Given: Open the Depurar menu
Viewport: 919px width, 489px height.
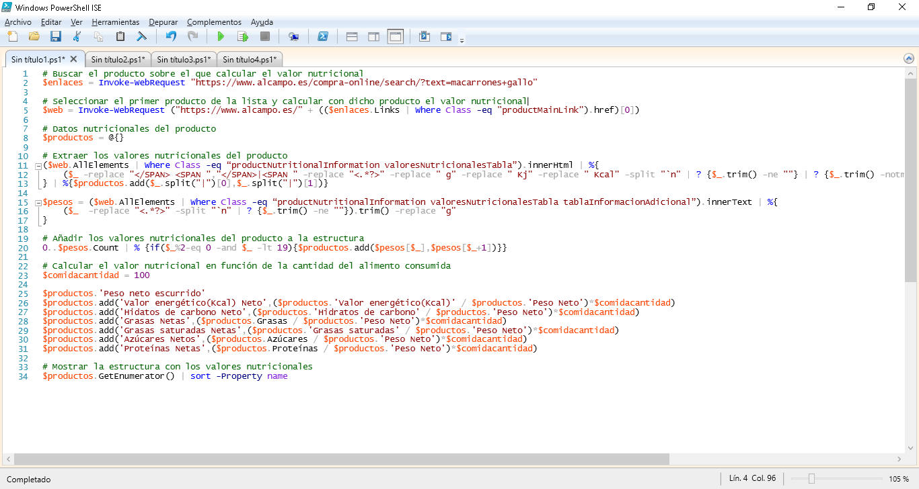Looking at the screenshot, I should pyautogui.click(x=163, y=22).
